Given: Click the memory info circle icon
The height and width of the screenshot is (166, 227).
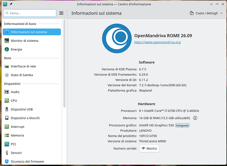Looking at the screenshot, I should [195, 118].
